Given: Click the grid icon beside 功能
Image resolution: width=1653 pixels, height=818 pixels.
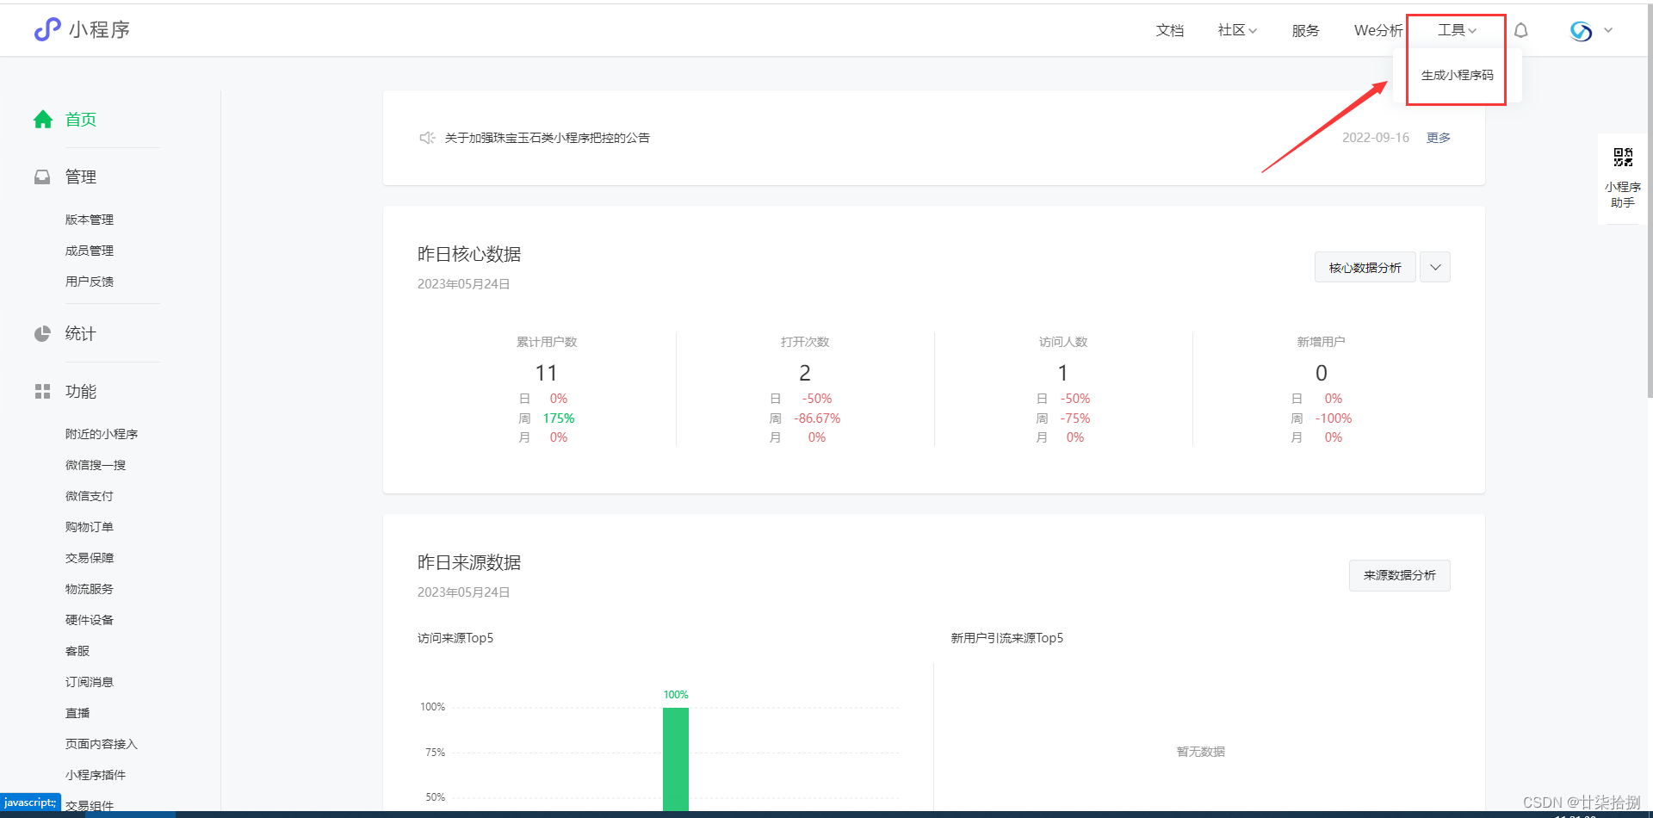Looking at the screenshot, I should pyautogui.click(x=42, y=392).
